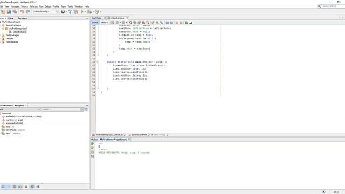Select LinkedList.java in Projects tree
This screenshot has width=345, height=194.
(19, 32)
